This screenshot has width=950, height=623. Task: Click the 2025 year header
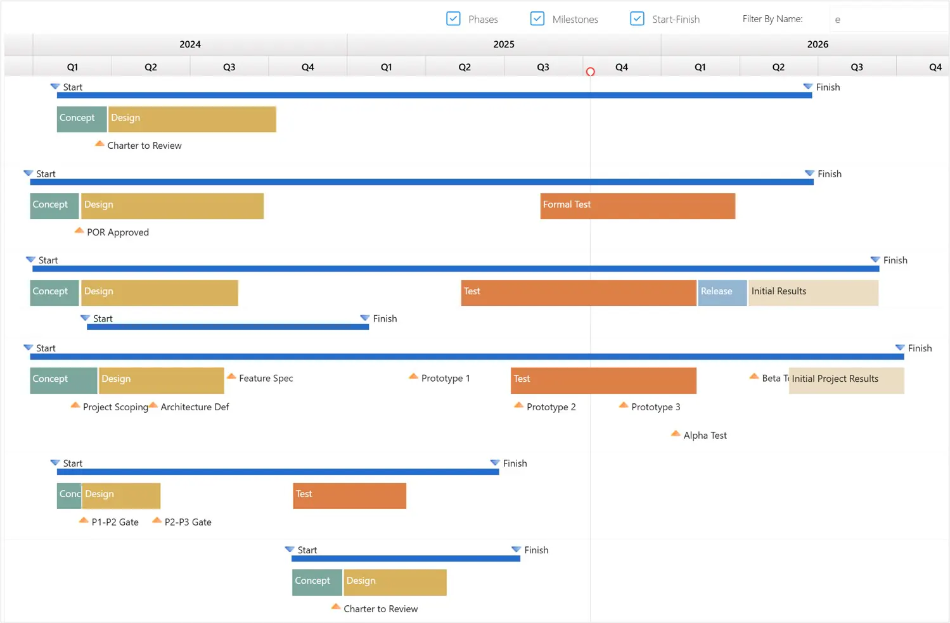[x=504, y=44]
